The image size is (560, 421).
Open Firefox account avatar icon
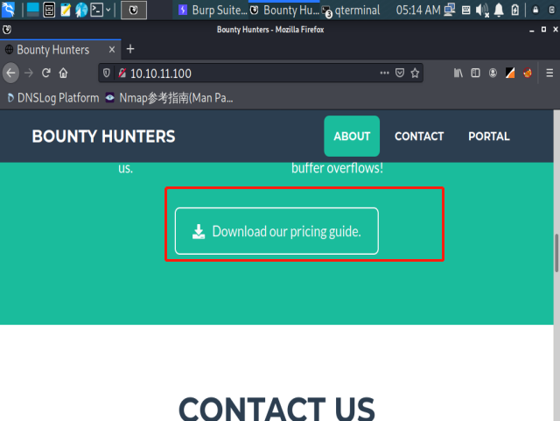tap(493, 74)
